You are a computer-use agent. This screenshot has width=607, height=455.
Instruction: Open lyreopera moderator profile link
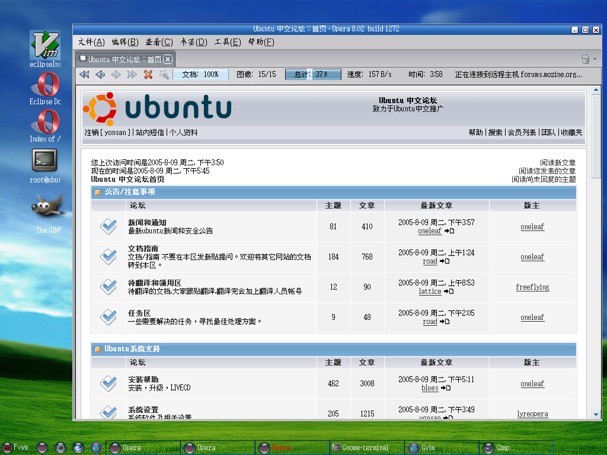(x=532, y=414)
